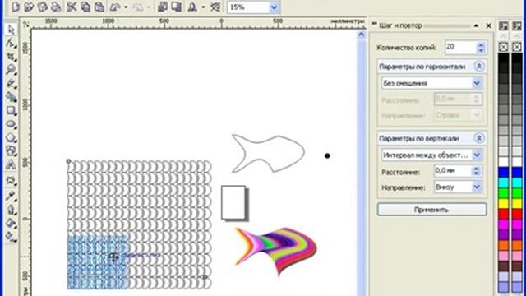This screenshot has width=526, height=296.
Task: Select the Eyedropper tool
Action: (11, 196)
